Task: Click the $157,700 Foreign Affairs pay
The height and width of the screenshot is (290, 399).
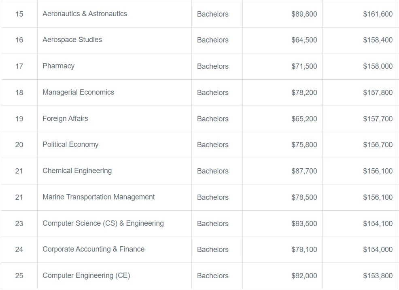Action: (x=378, y=119)
